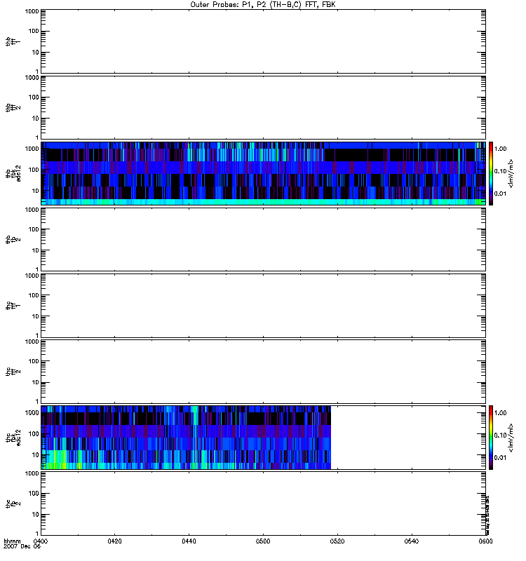This screenshot has height=561, width=526.
Task: Click the '0440' time axis label
Action: (x=189, y=541)
